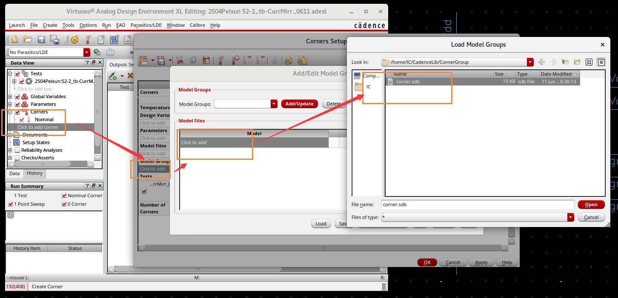Collapse the Tests tree node
This screenshot has height=298, width=618.
tap(10, 74)
